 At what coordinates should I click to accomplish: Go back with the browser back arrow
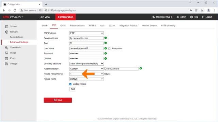(4, 11)
